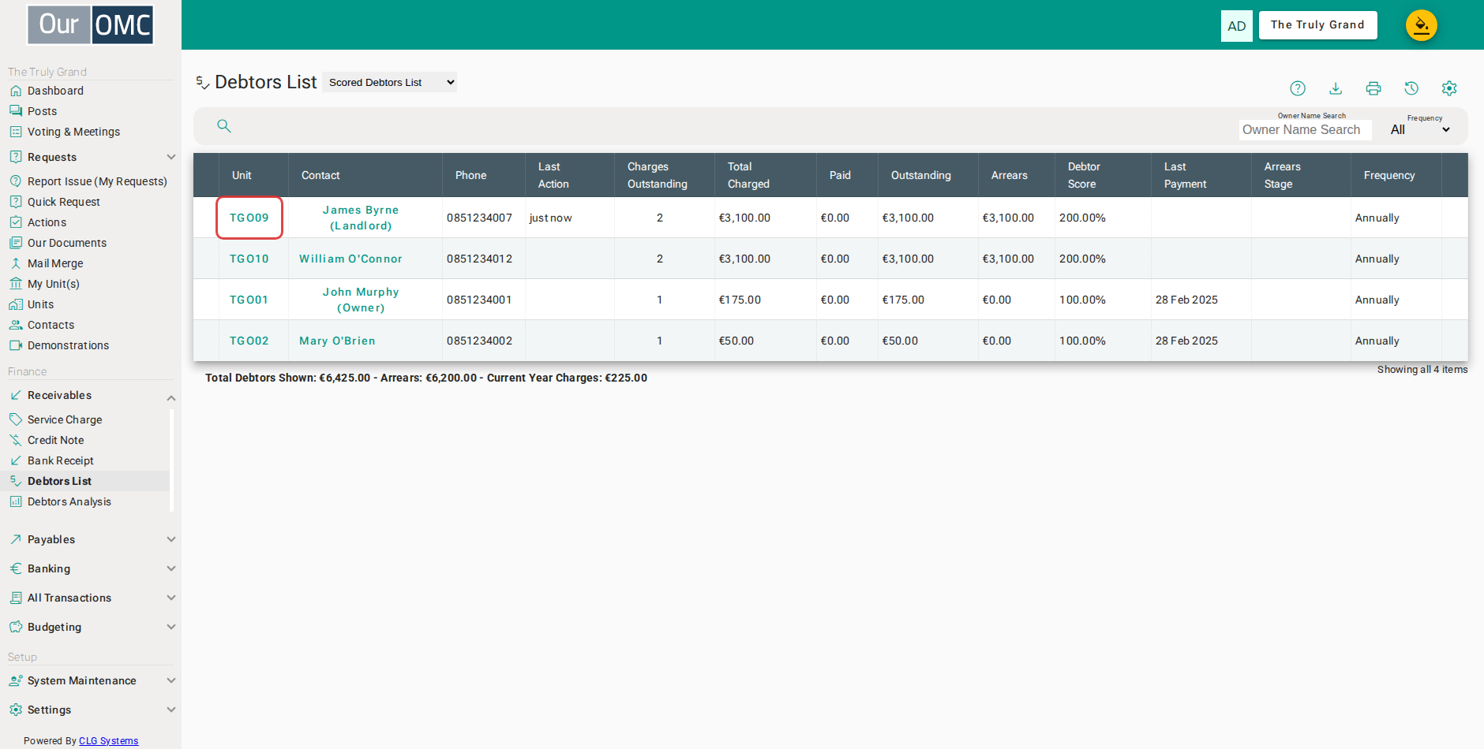
Task: Open Voting & Meetings menu item
Action: click(74, 132)
